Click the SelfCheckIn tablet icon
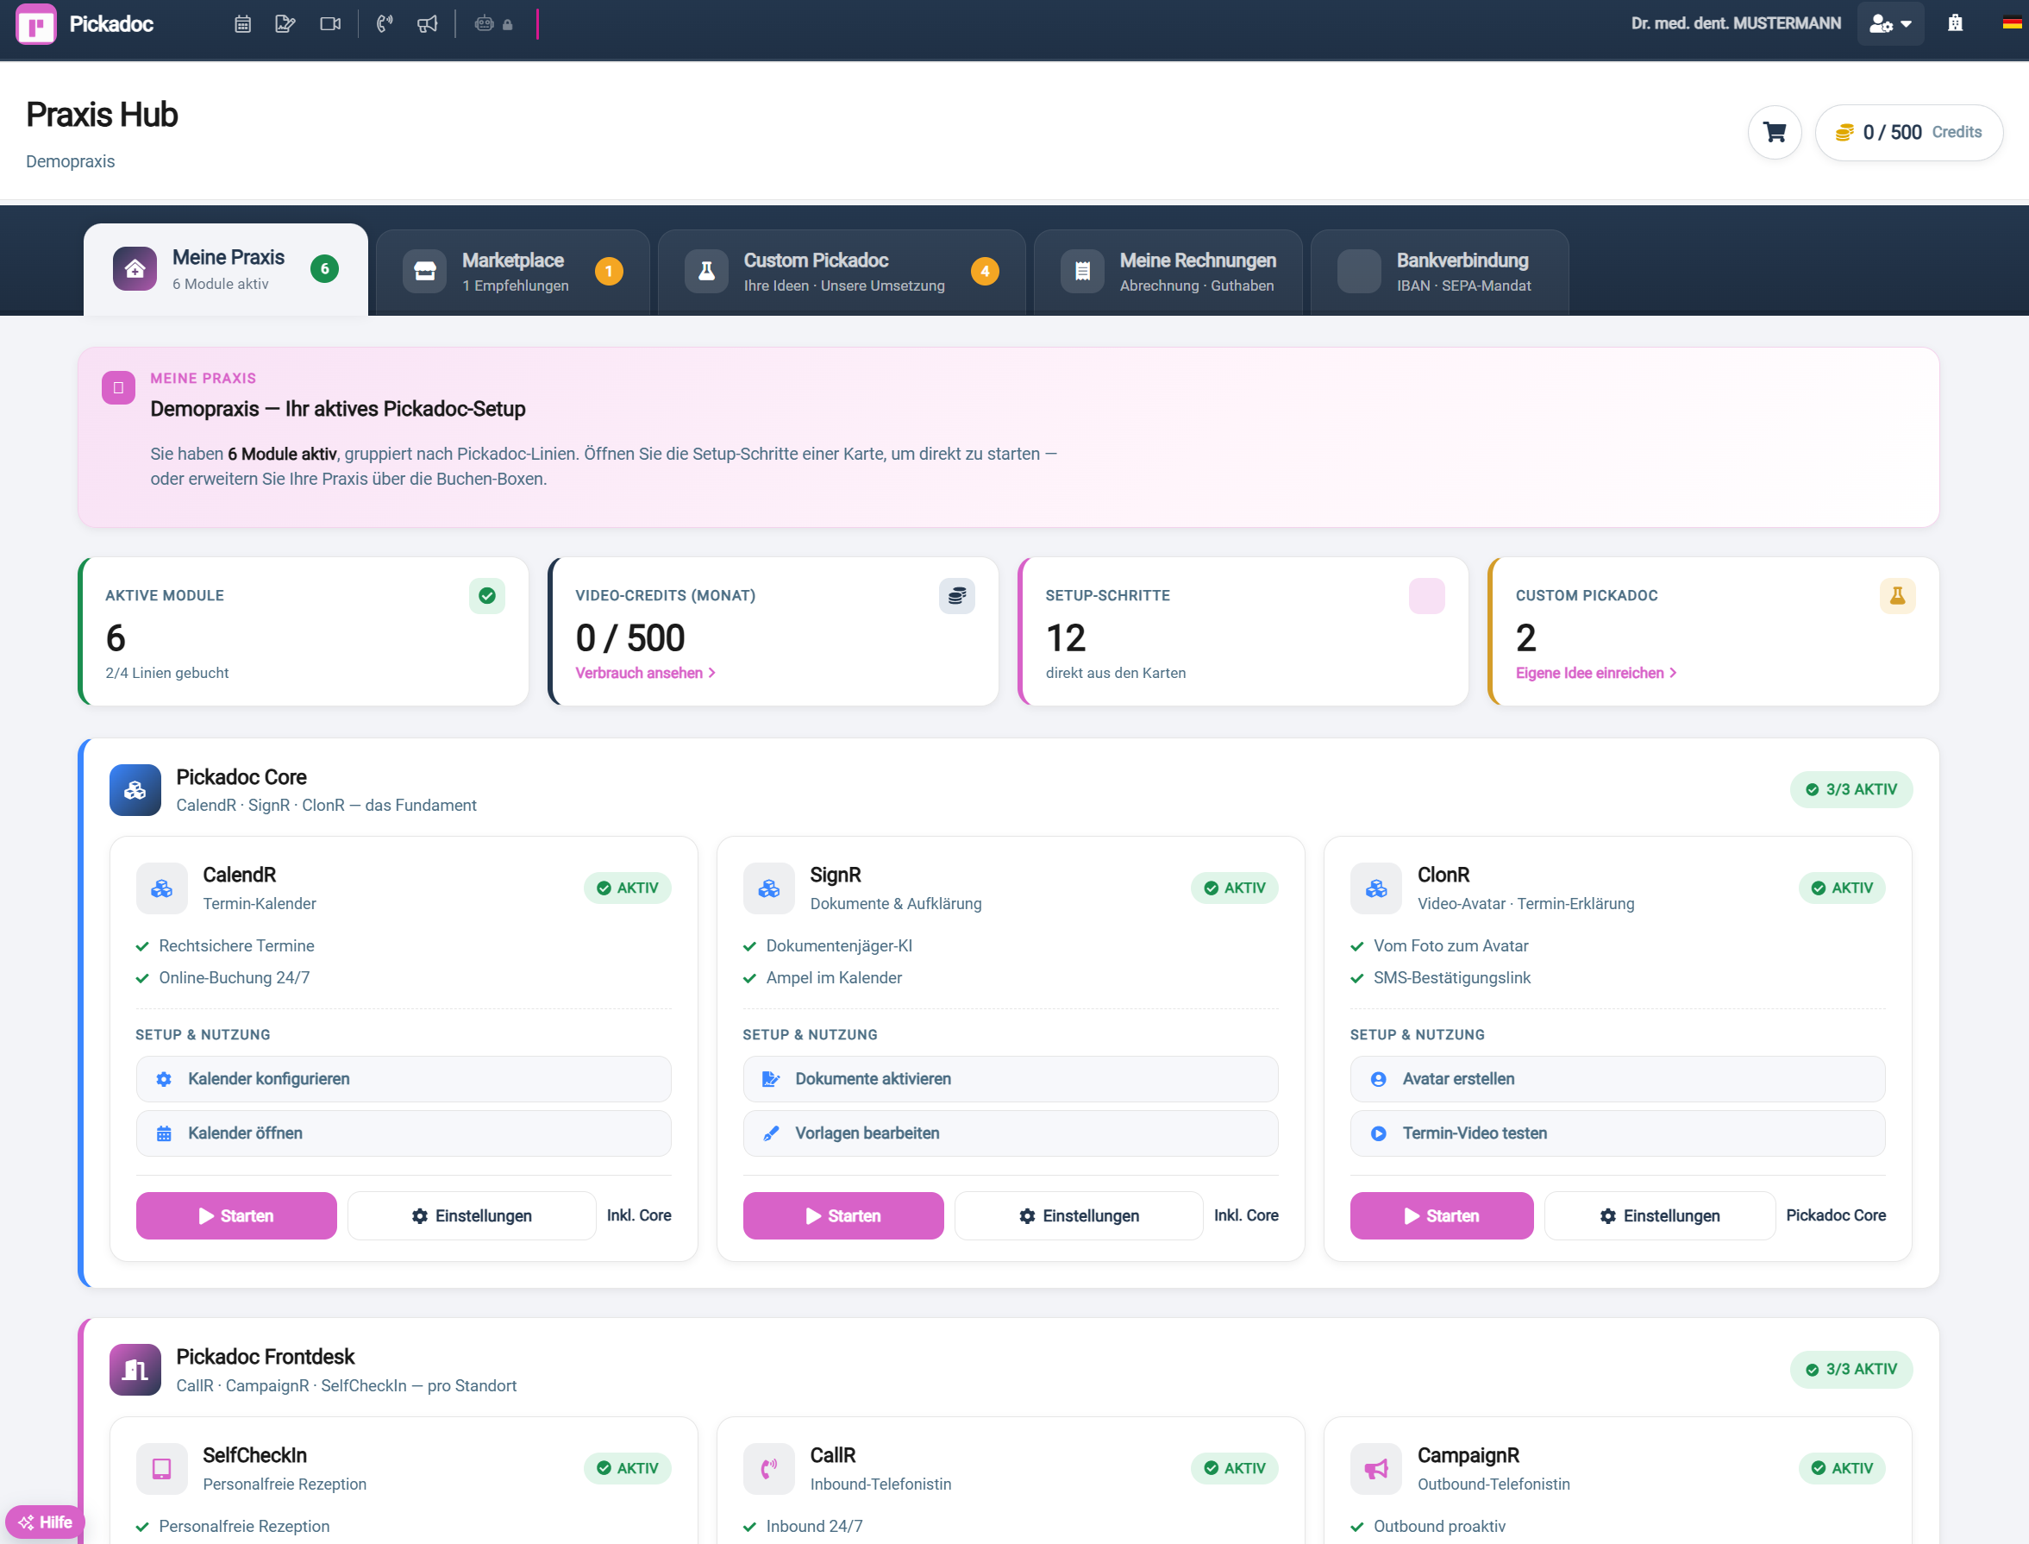This screenshot has width=2029, height=1544. (x=161, y=1469)
